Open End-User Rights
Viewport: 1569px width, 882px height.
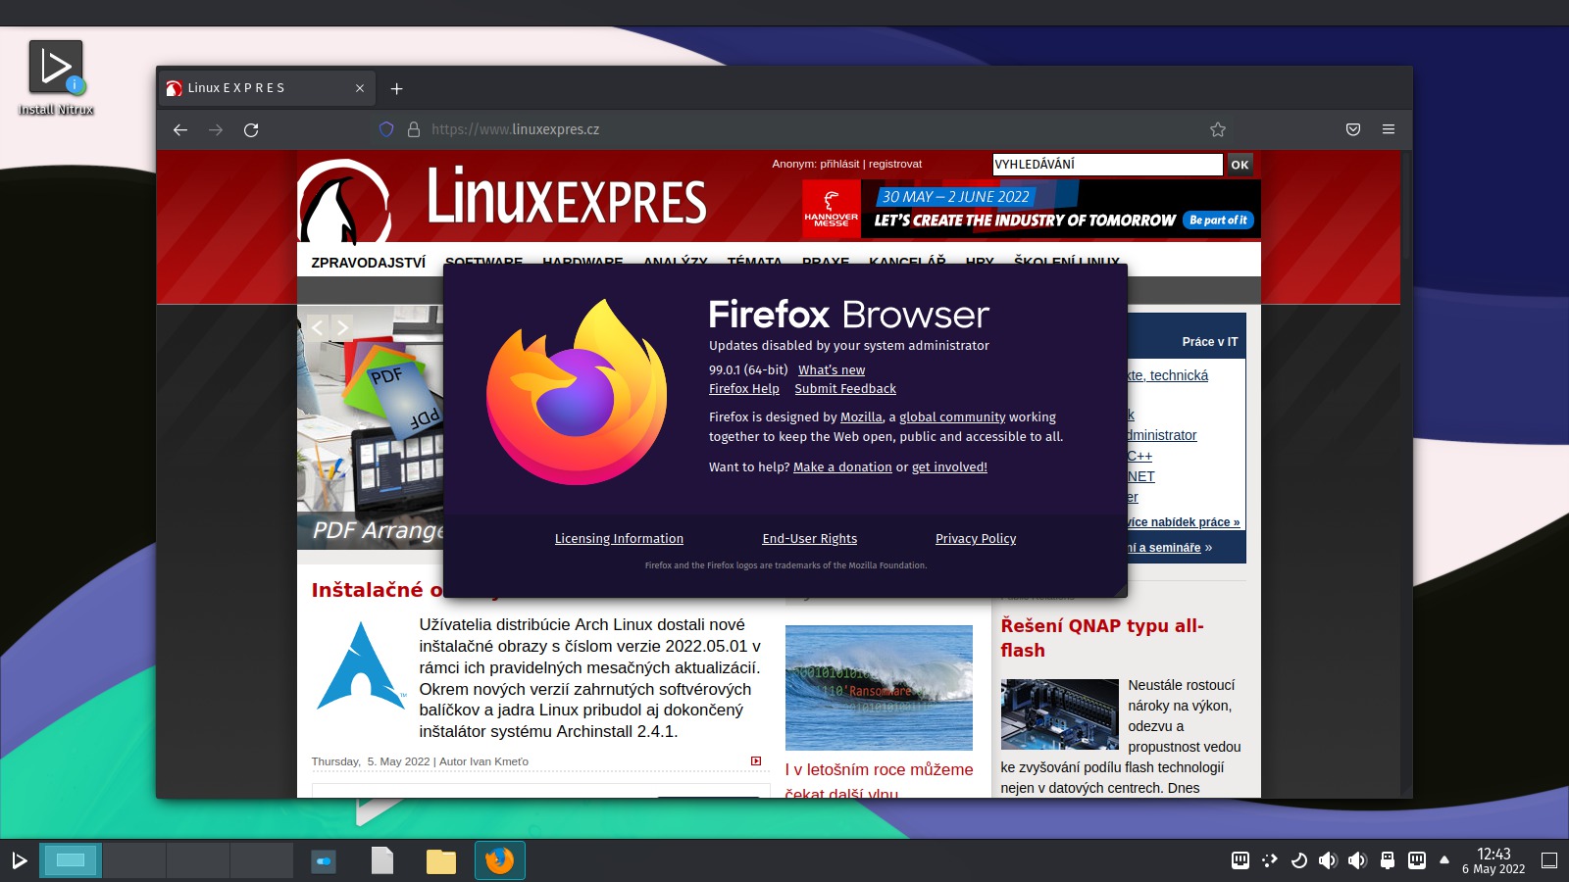pyautogui.click(x=810, y=539)
